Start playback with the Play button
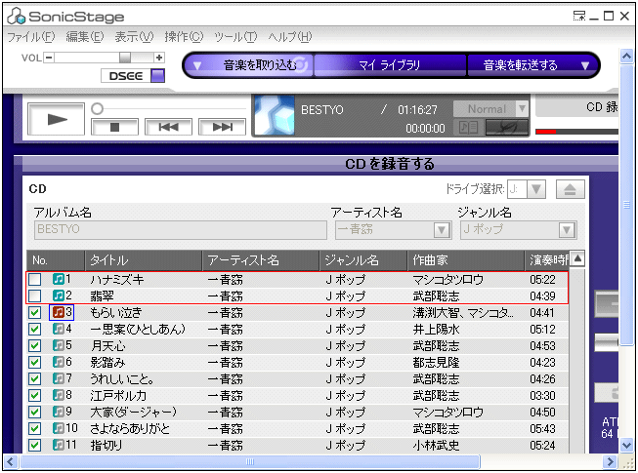This screenshot has height=473, width=638. click(56, 119)
